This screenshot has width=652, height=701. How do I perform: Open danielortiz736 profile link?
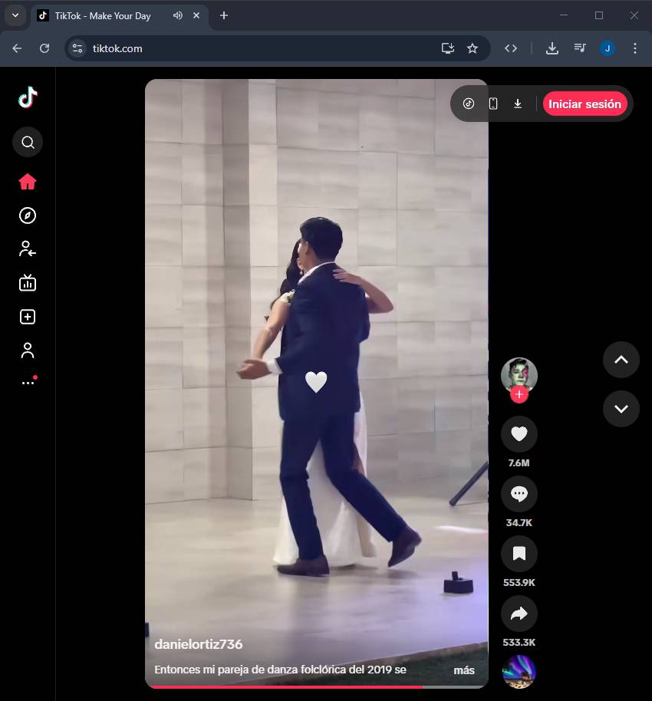[x=199, y=644]
